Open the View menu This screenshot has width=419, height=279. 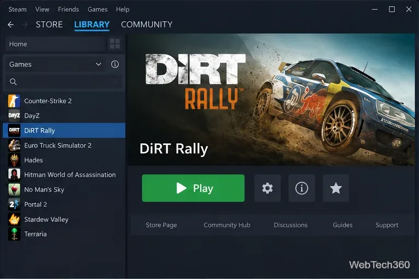click(x=42, y=9)
